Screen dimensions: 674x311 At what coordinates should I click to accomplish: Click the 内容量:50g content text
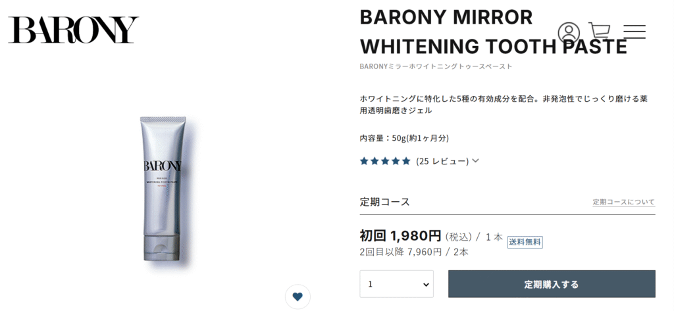coord(404,138)
